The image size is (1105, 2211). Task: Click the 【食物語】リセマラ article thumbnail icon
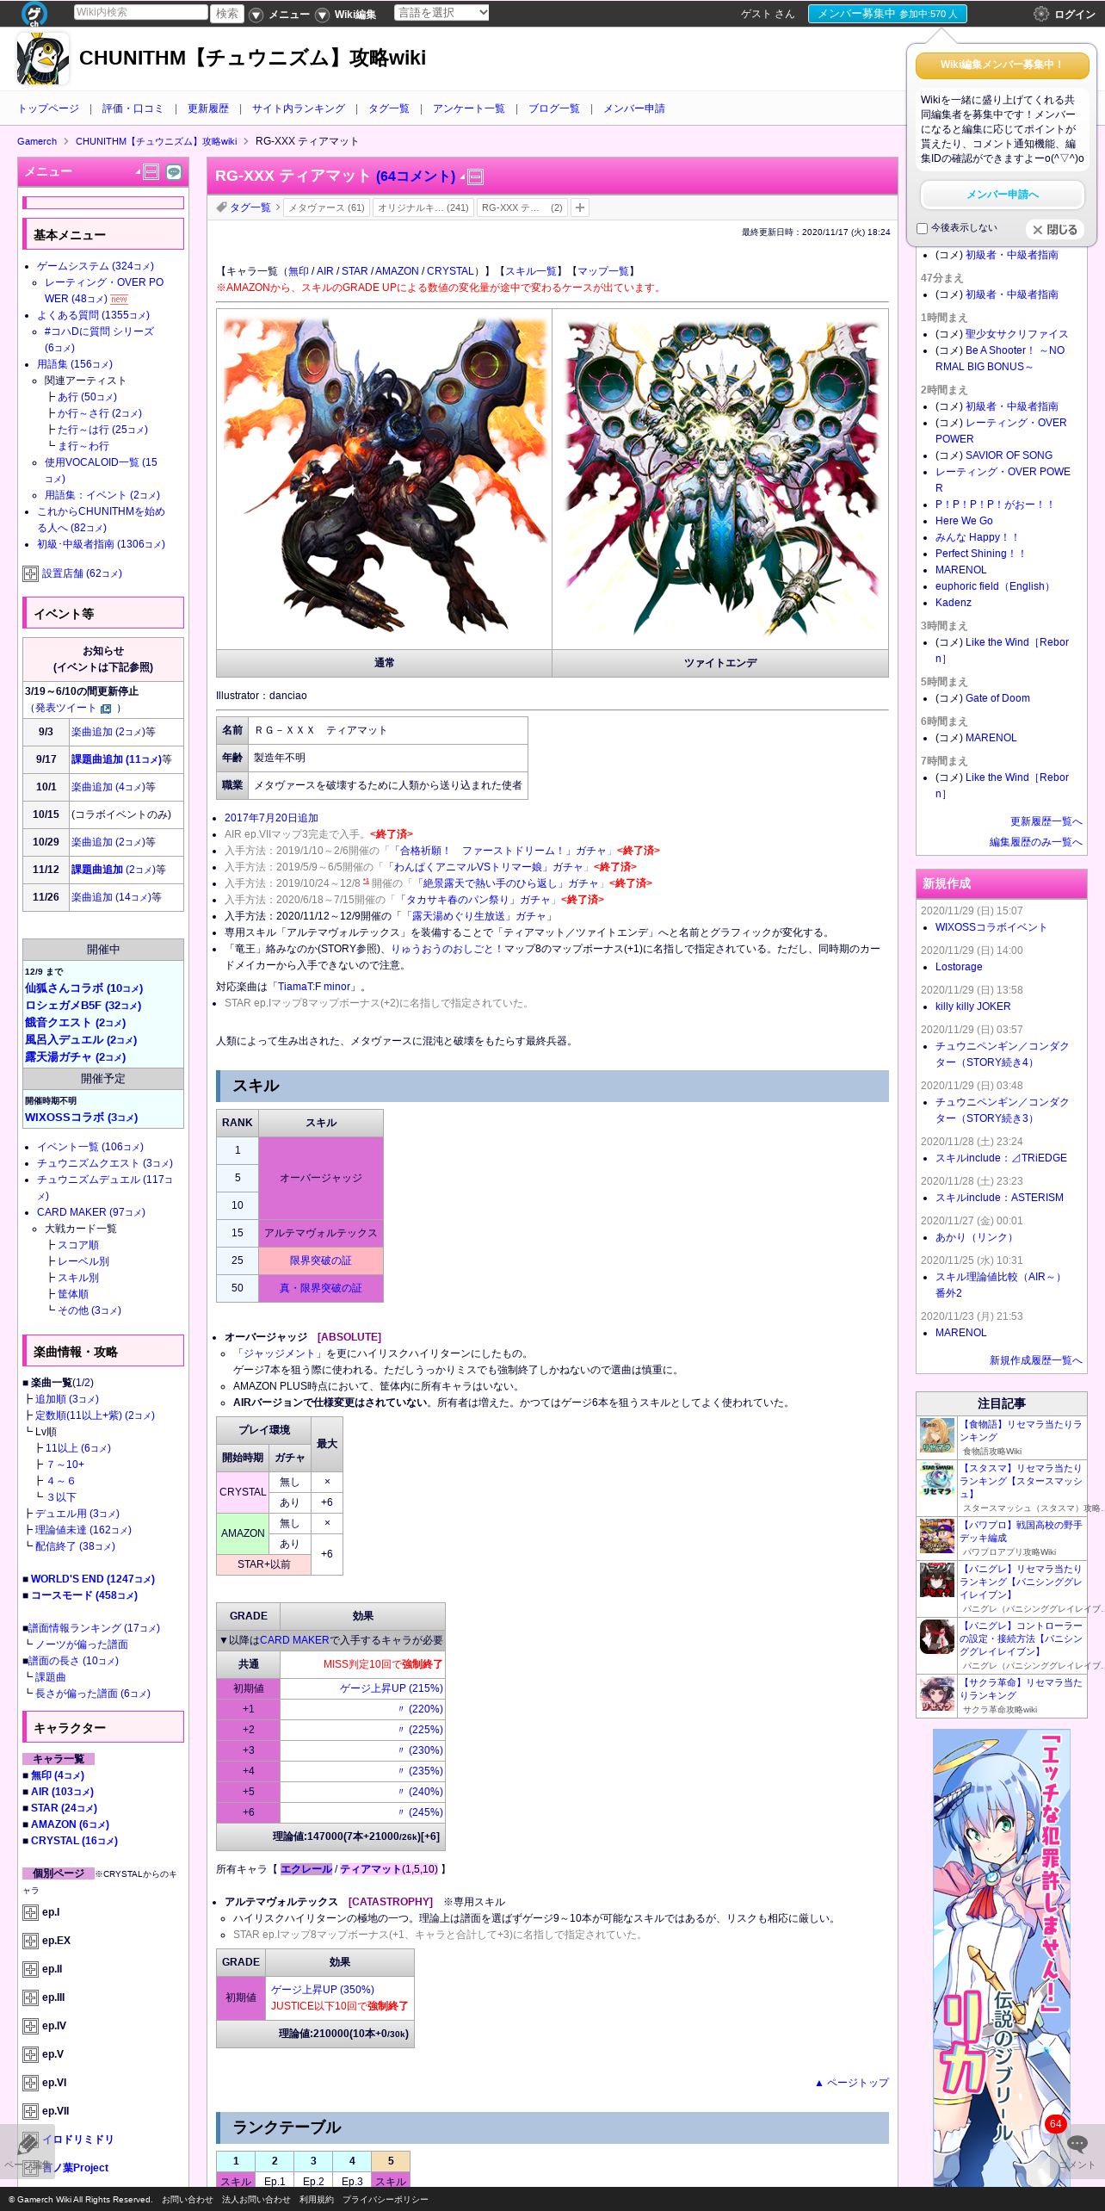tap(936, 1436)
